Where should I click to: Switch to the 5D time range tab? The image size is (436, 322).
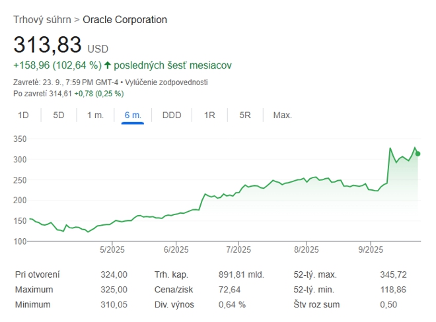click(59, 115)
